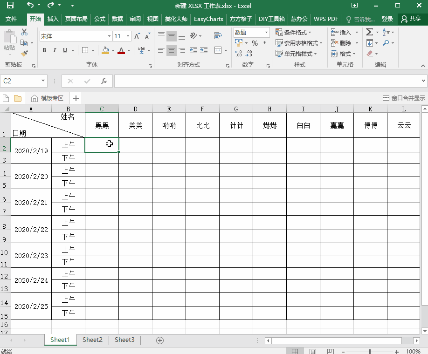
Task: Click the Clear eraser icon
Action: (x=370, y=54)
